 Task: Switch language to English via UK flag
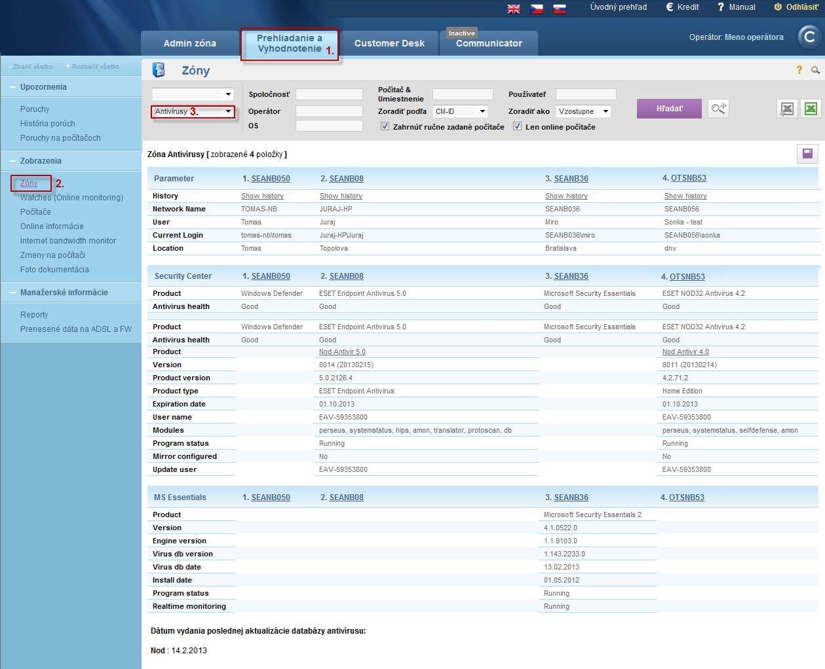514,9
